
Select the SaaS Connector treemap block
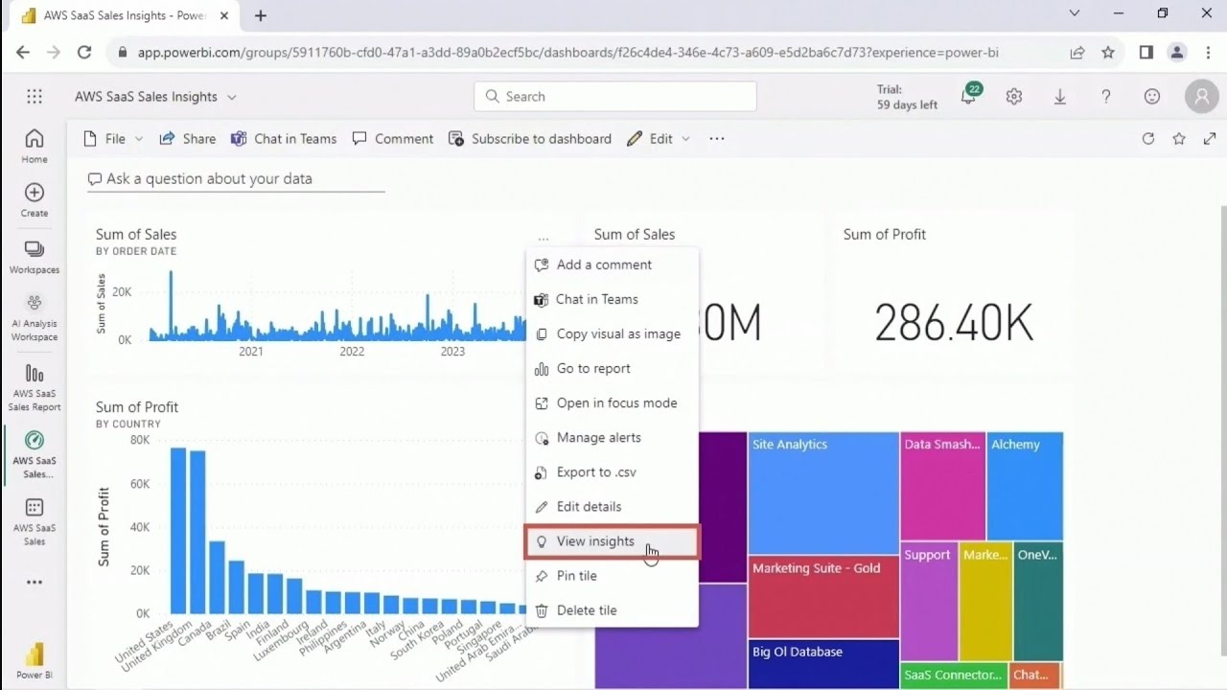pyautogui.click(x=954, y=676)
